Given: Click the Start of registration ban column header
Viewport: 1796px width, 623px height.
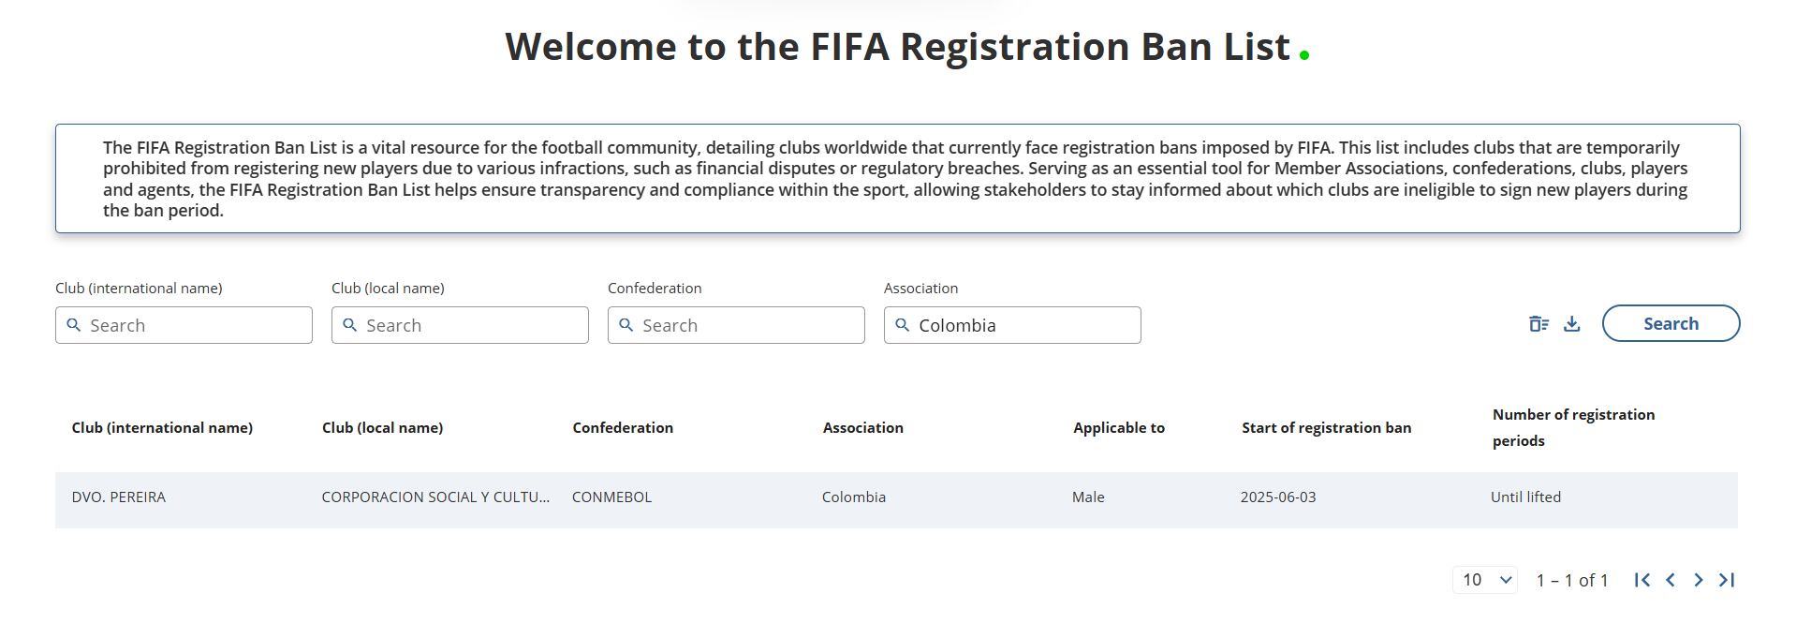Looking at the screenshot, I should click(1325, 428).
